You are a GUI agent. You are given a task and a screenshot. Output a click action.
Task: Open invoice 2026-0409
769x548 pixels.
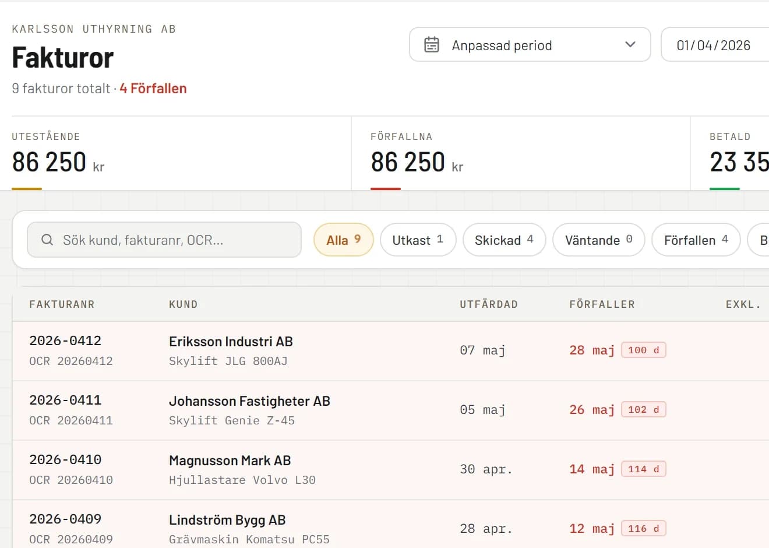[65, 519]
